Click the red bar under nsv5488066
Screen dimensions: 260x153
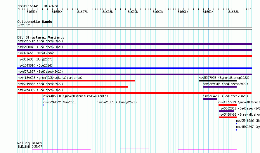228,117
